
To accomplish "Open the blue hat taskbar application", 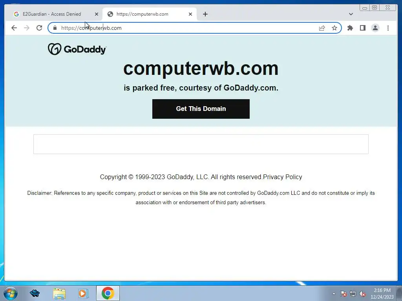I will click(x=35, y=293).
